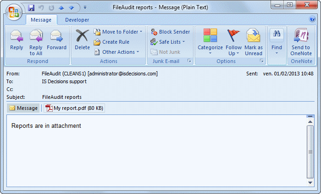Viewport: 321px width, 194px height.
Task: Click the vertical scrollbar thumb
Action: (310, 152)
